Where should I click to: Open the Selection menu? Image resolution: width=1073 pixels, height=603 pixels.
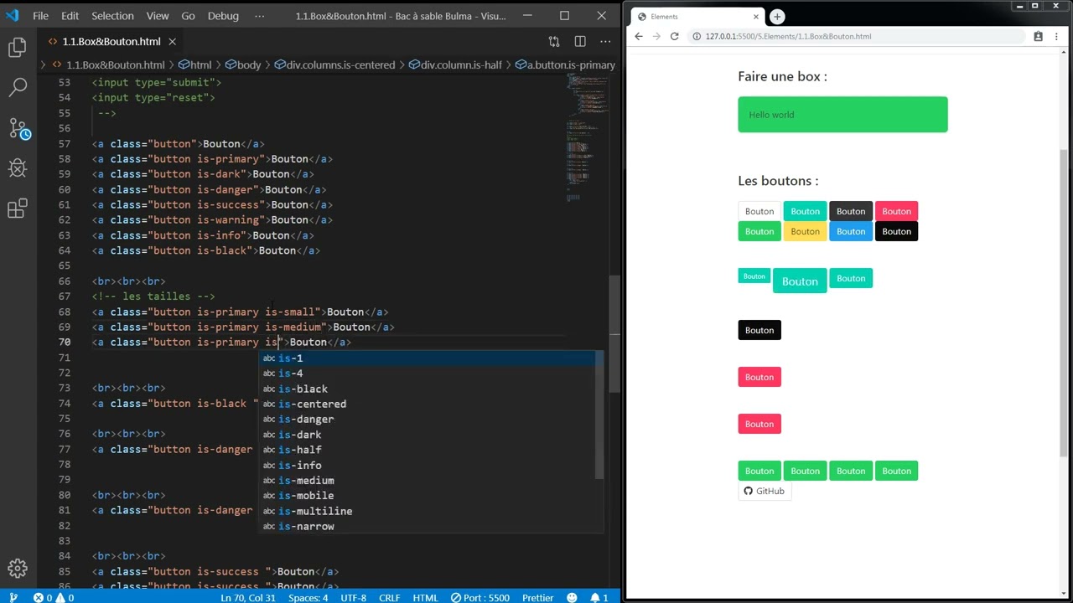112,16
